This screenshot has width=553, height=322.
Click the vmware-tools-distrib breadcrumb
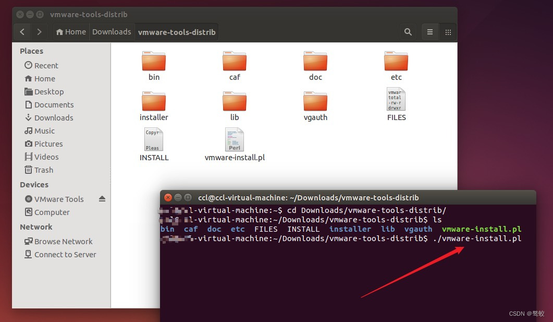[177, 32]
